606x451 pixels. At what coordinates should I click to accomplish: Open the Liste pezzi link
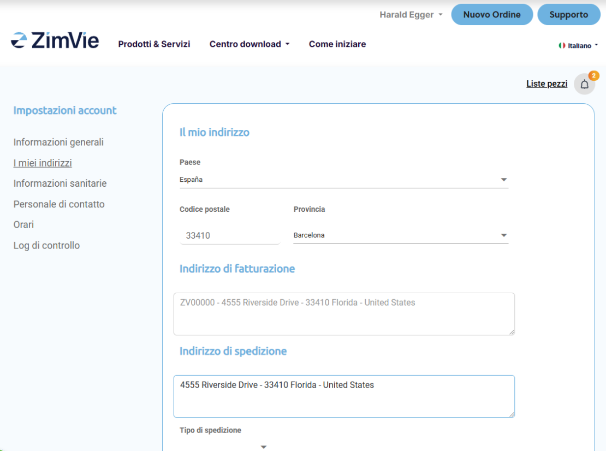click(546, 84)
